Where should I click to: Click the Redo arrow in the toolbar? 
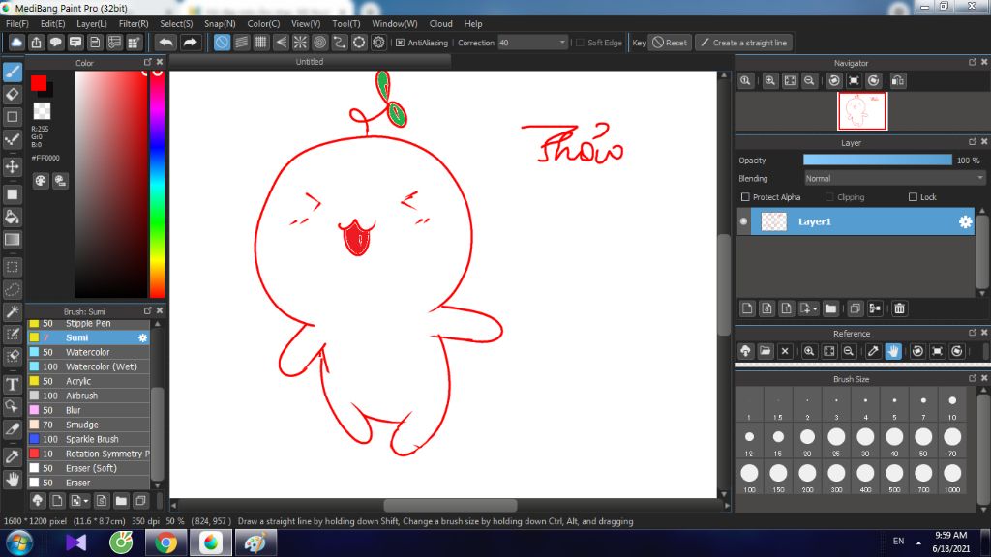pos(190,43)
